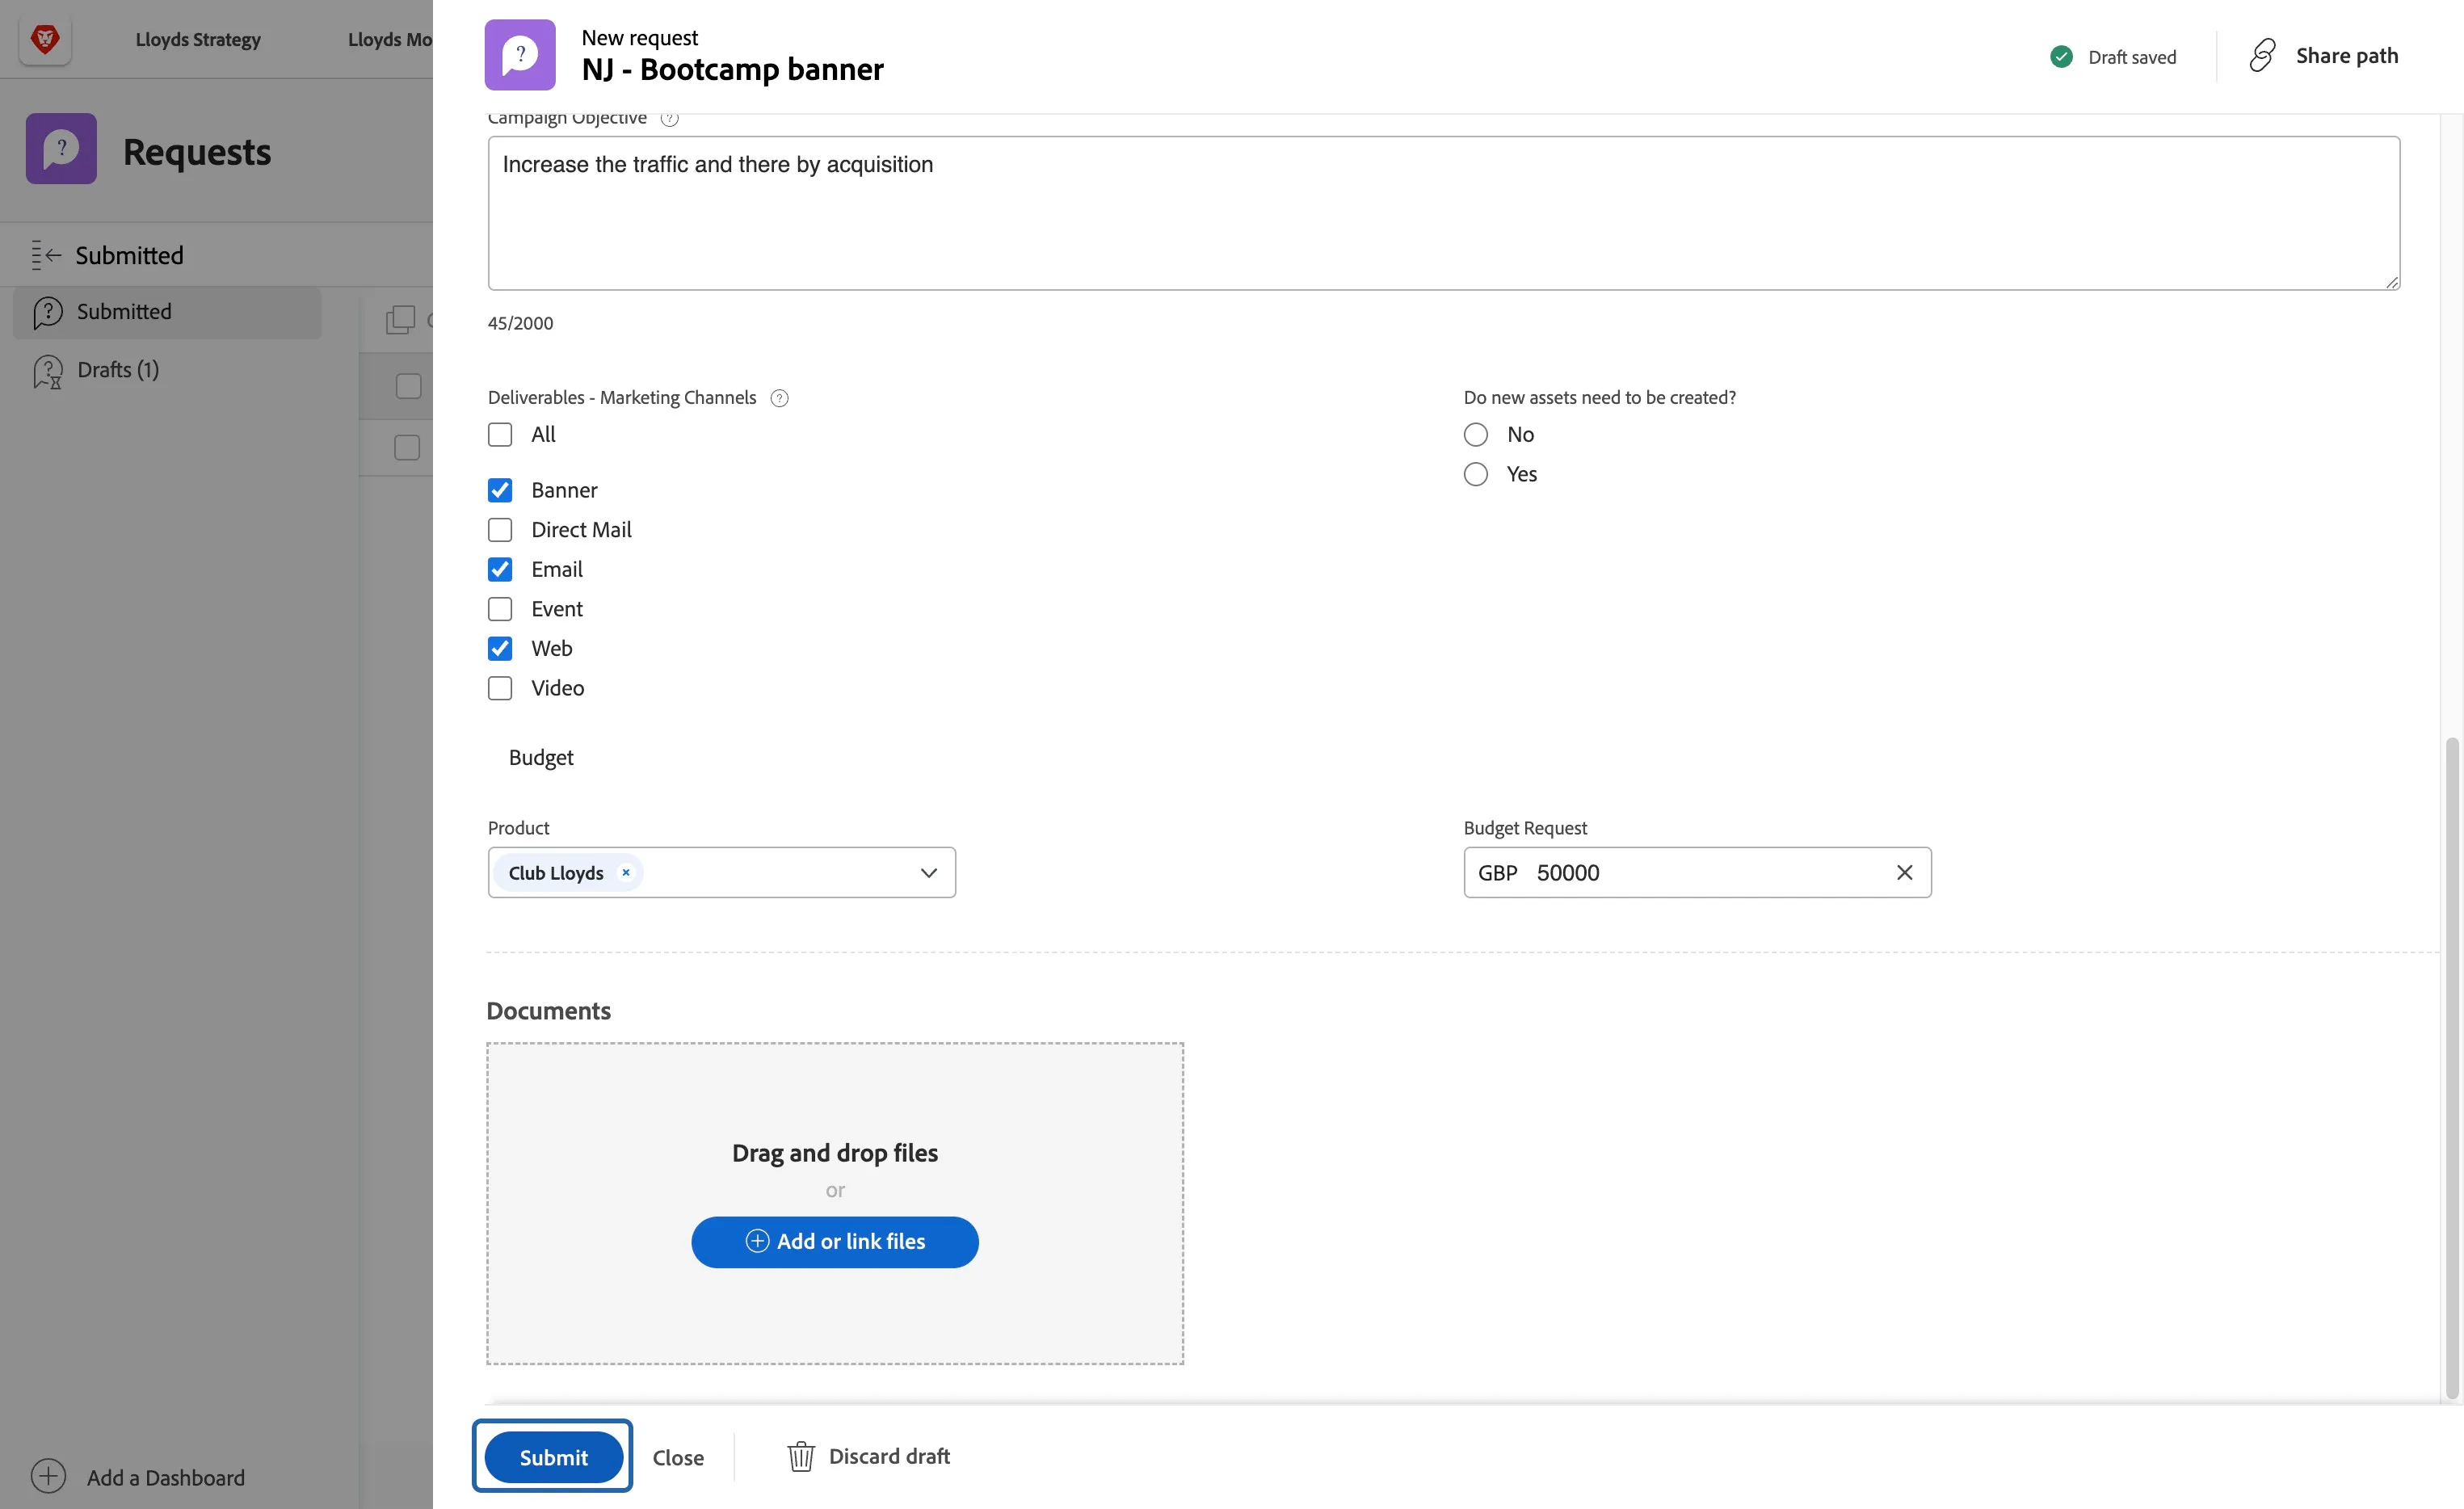This screenshot has width=2464, height=1509.
Task: Click the Deliverables Marketing Channels help icon
Action: [780, 398]
